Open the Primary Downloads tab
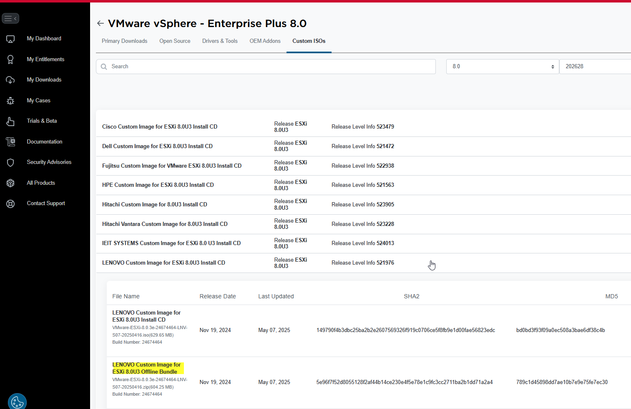Viewport: 631px width, 409px height. 124,41
